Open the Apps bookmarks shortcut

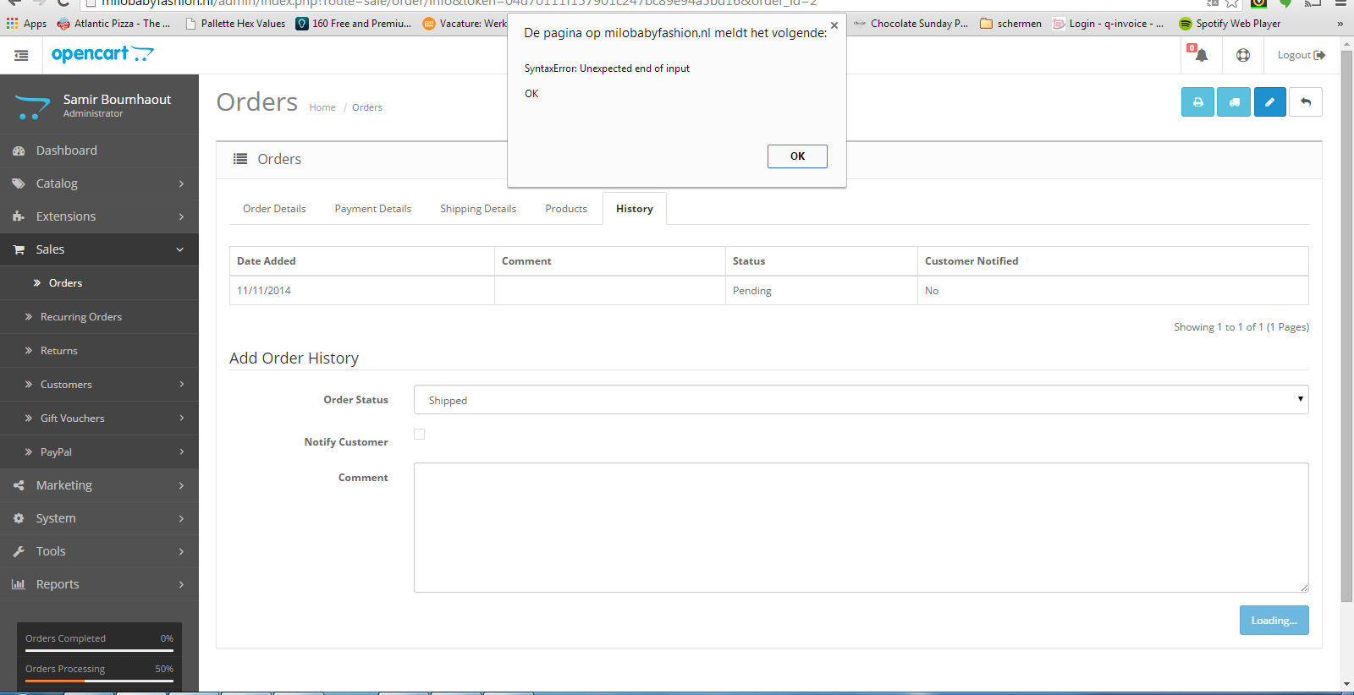point(26,24)
